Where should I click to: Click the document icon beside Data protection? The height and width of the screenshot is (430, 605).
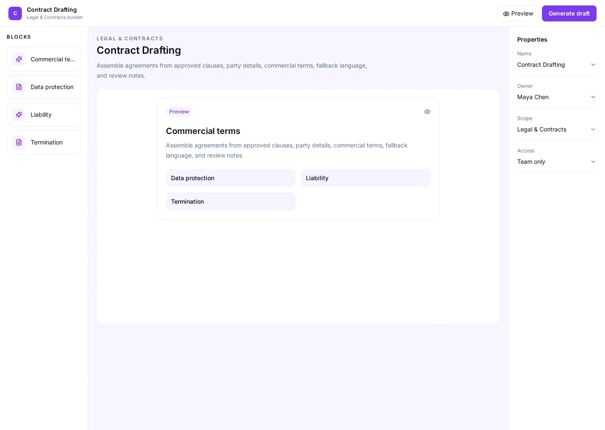[x=19, y=87]
